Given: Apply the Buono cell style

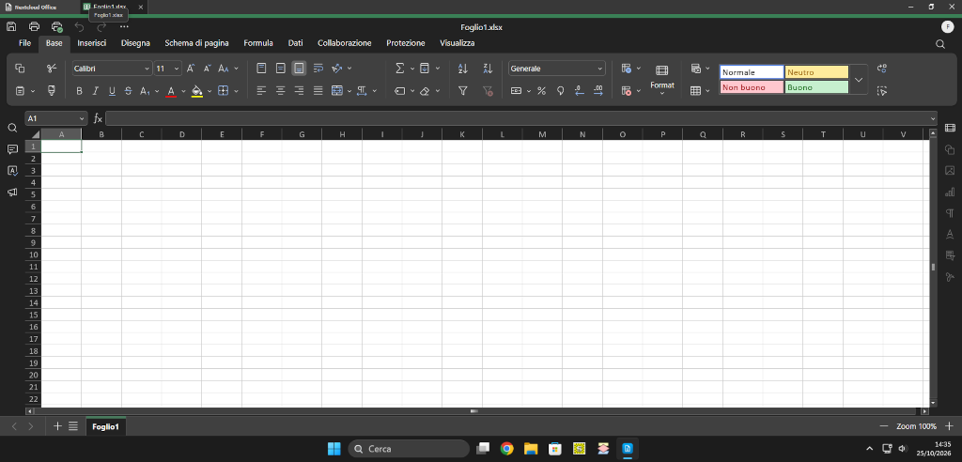Looking at the screenshot, I should click(816, 87).
